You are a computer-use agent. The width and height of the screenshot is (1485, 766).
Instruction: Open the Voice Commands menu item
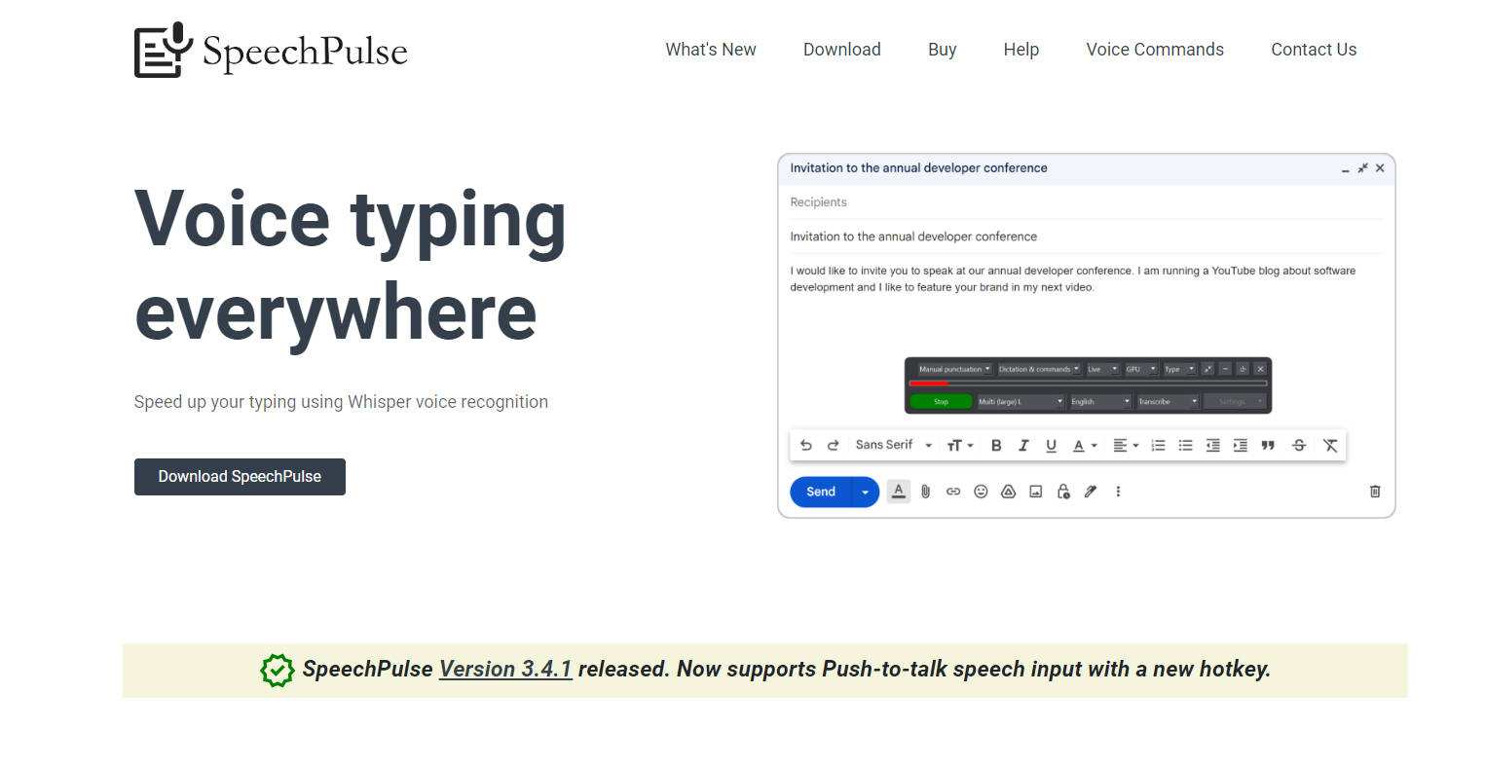pos(1154,50)
